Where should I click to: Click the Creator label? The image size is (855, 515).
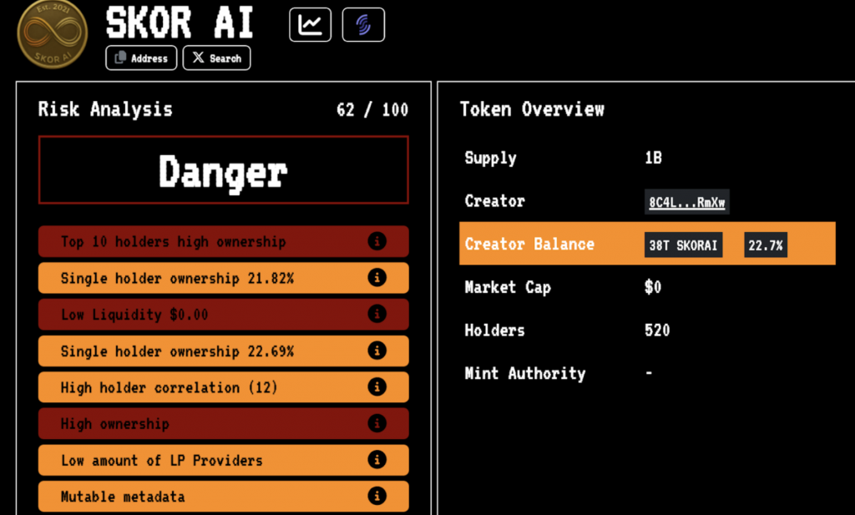[x=494, y=201]
